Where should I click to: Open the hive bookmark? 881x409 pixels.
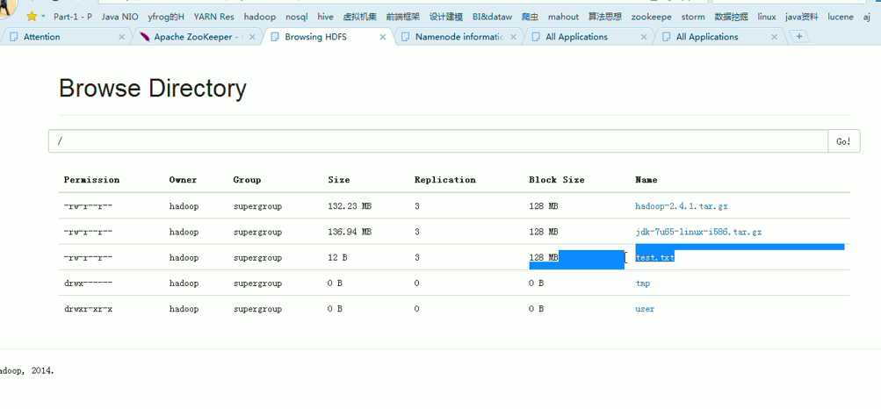pyautogui.click(x=325, y=17)
